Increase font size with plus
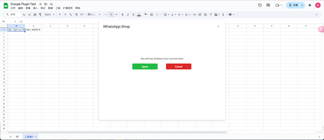This screenshot has width=324, height=140. (x=116, y=15)
